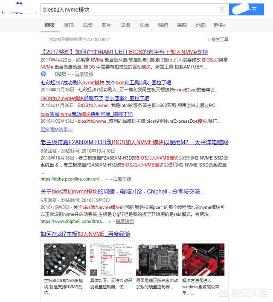Image resolution: width=273 pixels, height=302 pixels.
Task: Expand the dropdown arrow next to 贴吧 source
Action: (68, 74)
